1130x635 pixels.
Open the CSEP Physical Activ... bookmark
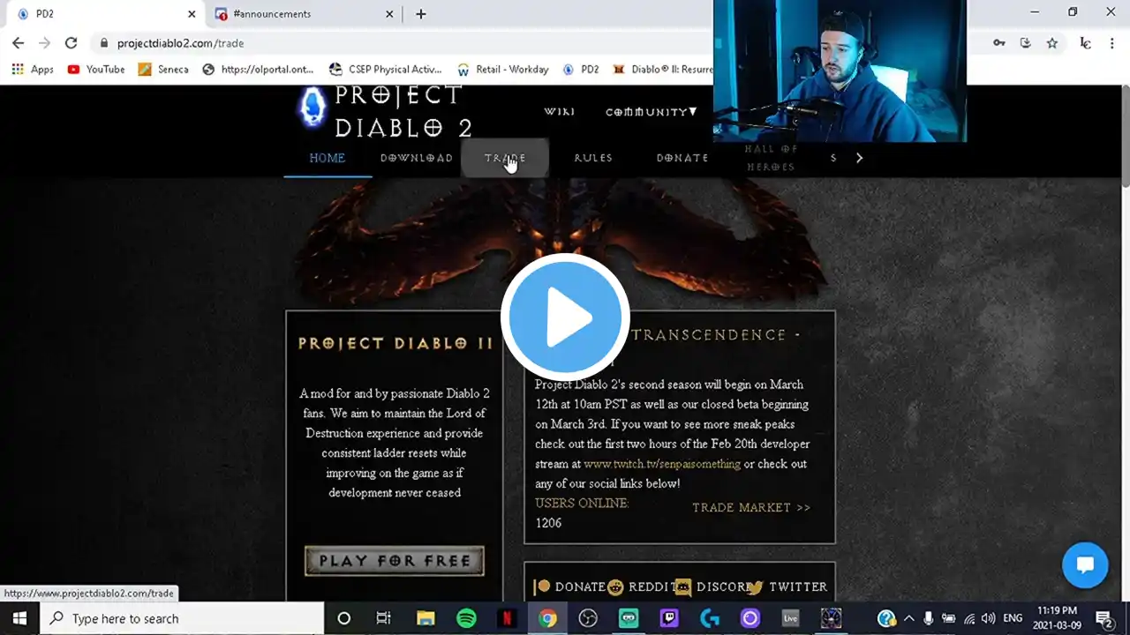(x=385, y=69)
